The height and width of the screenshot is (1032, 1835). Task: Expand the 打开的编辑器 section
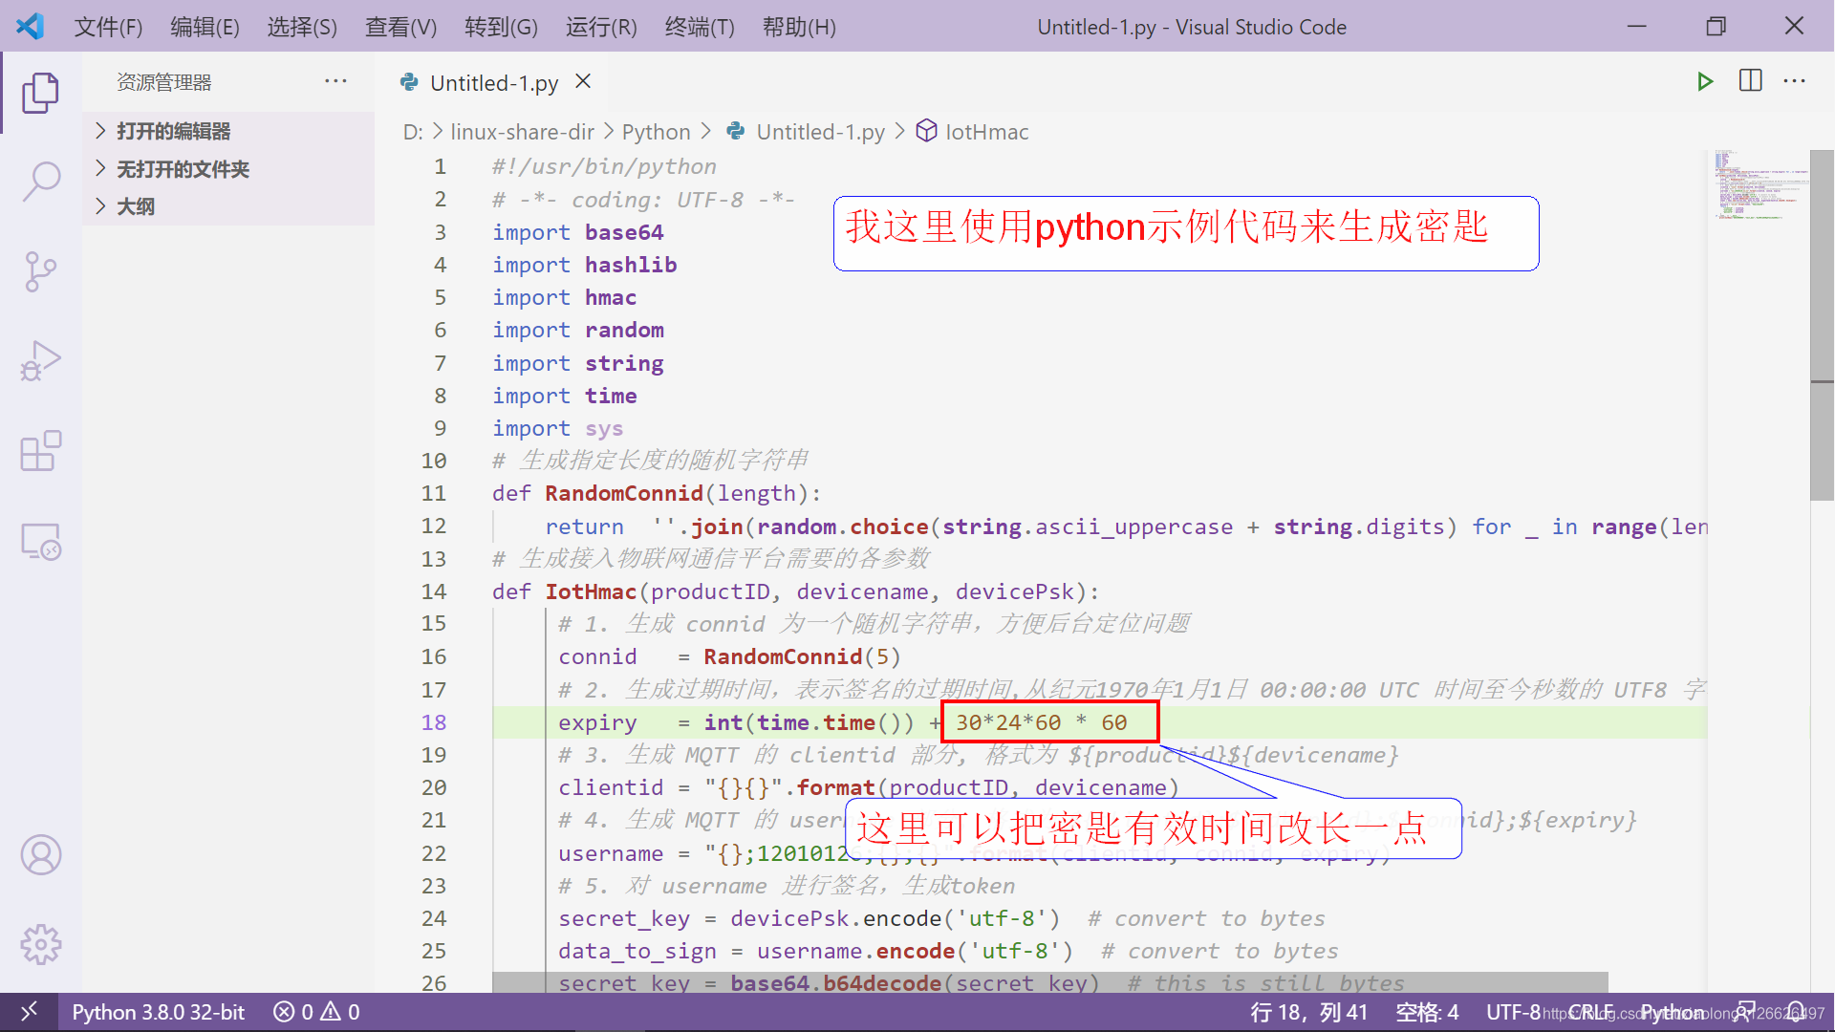(173, 131)
